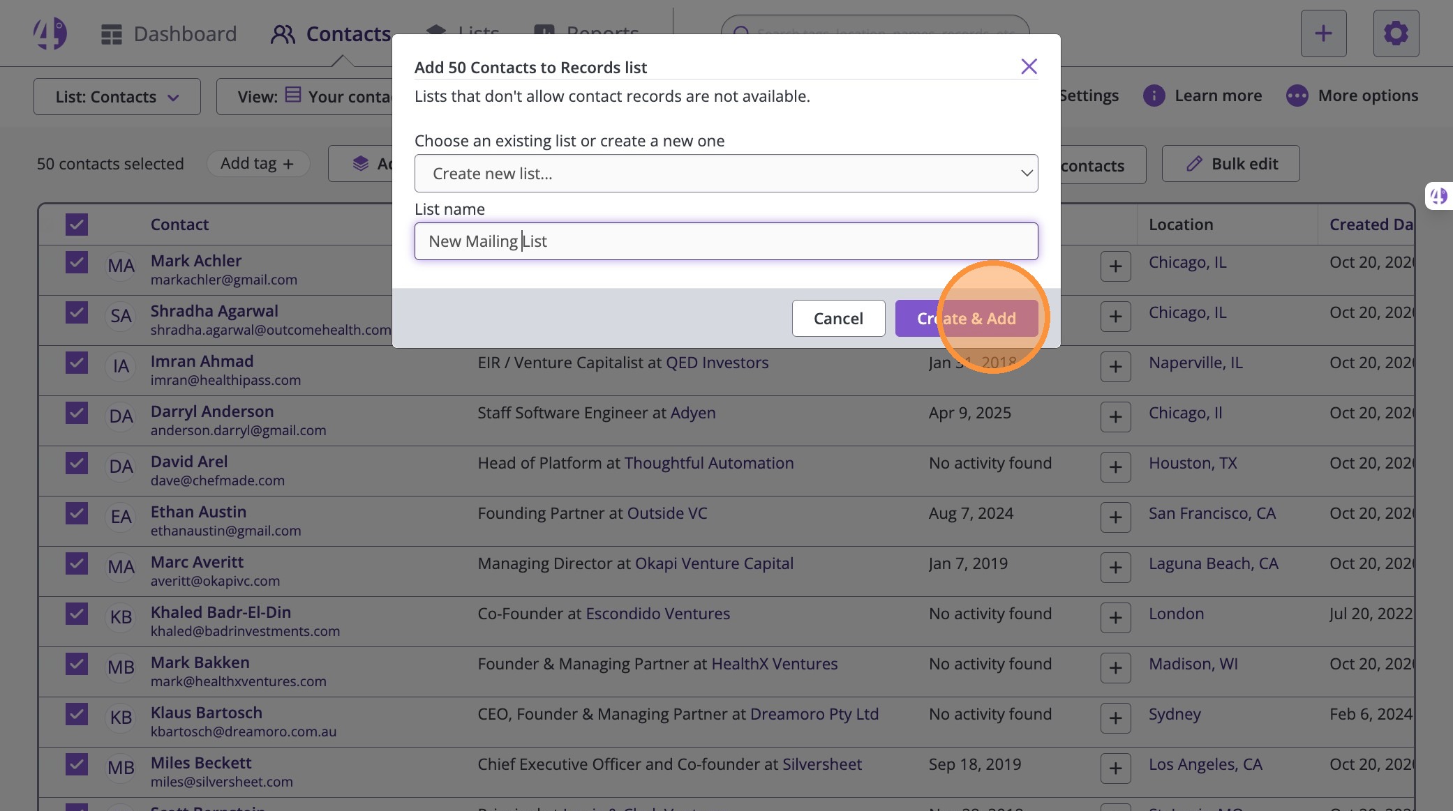Image resolution: width=1453 pixels, height=811 pixels.
Task: Click the plus button on Mark Achler row
Action: [1115, 266]
